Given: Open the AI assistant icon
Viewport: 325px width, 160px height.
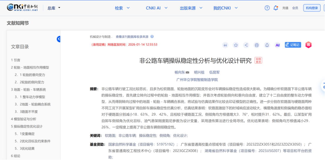Looking at the screenshot, I should click(277, 45).
